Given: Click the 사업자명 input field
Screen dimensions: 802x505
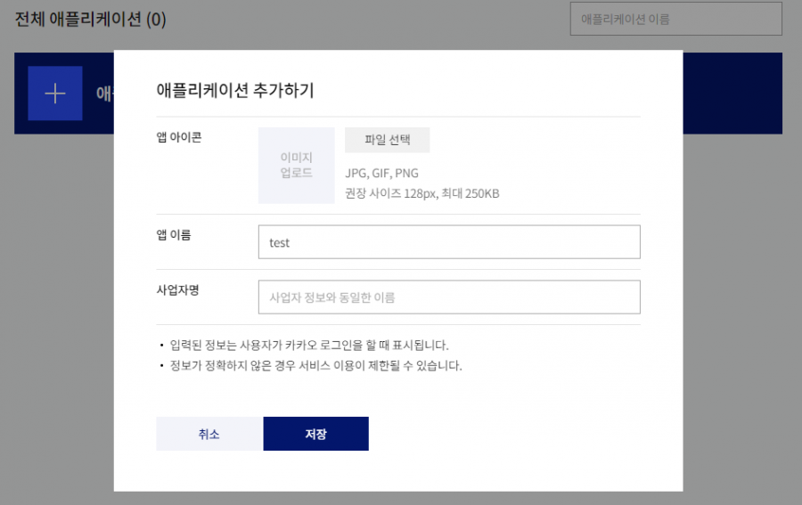Looking at the screenshot, I should (x=449, y=297).
